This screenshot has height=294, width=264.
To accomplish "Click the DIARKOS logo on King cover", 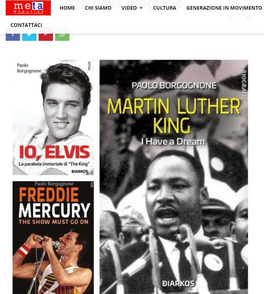I will (178, 283).
